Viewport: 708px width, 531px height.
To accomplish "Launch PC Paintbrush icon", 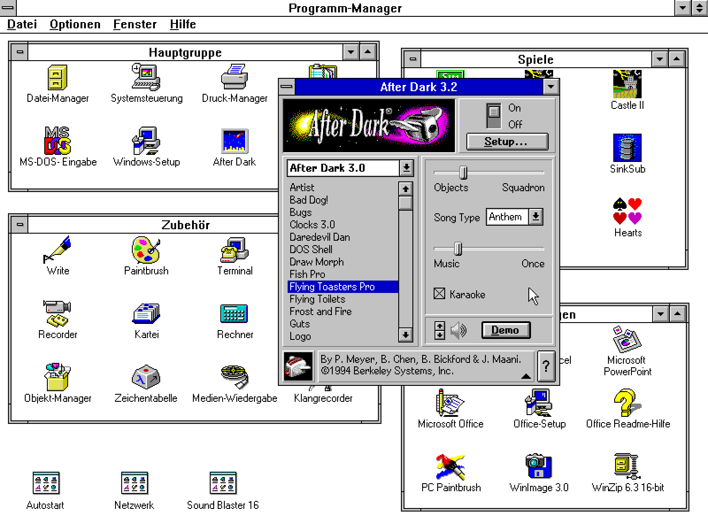I will [450, 466].
